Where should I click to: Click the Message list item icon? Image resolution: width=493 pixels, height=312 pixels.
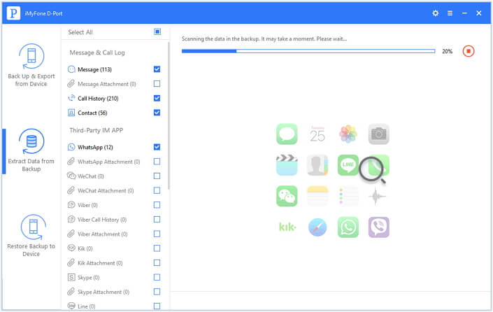71,69
